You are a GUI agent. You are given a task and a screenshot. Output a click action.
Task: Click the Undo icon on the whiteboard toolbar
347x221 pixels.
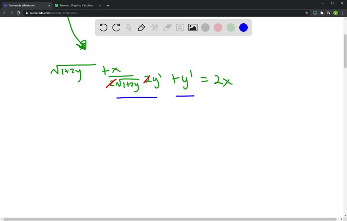104,27
